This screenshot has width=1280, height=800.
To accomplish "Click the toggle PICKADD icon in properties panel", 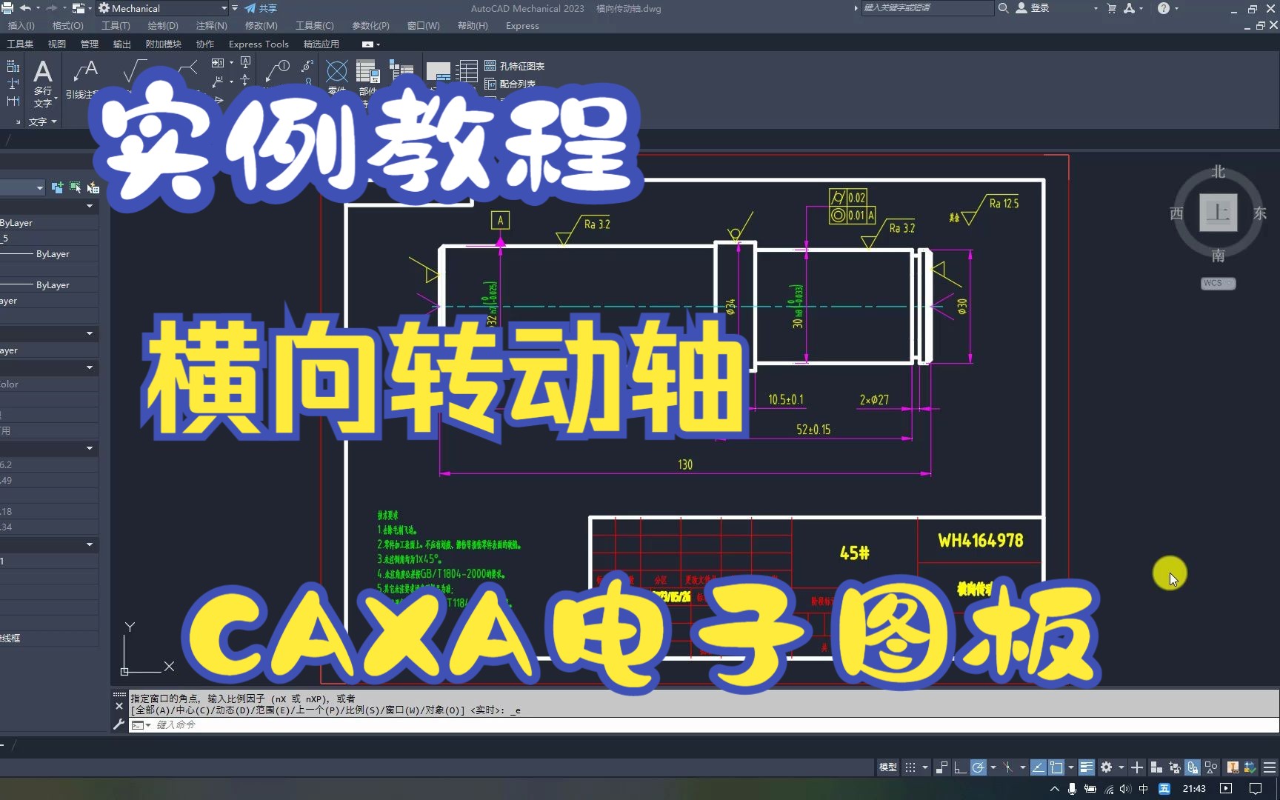I will (57, 187).
